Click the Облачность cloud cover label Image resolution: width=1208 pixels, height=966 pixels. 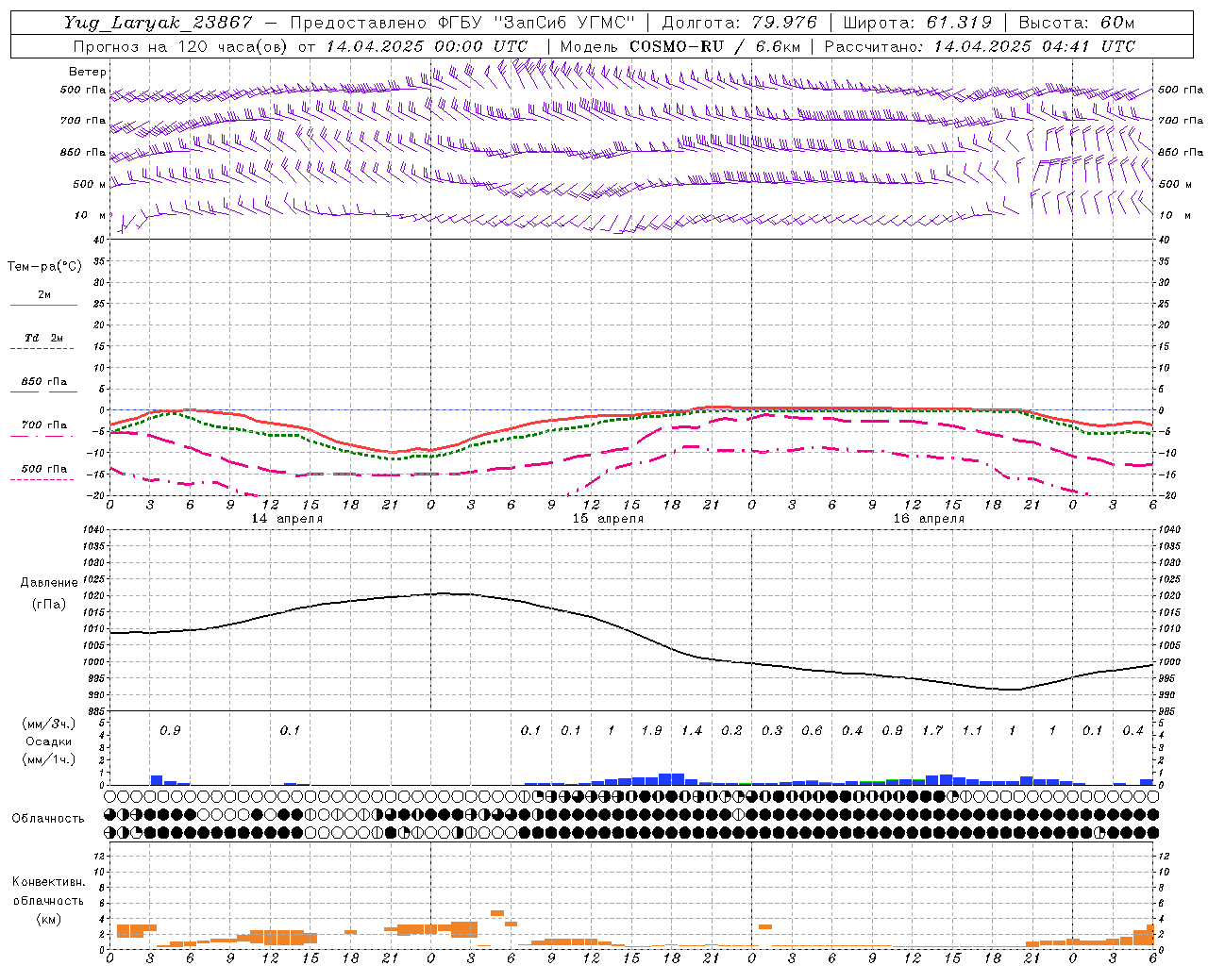tap(48, 819)
